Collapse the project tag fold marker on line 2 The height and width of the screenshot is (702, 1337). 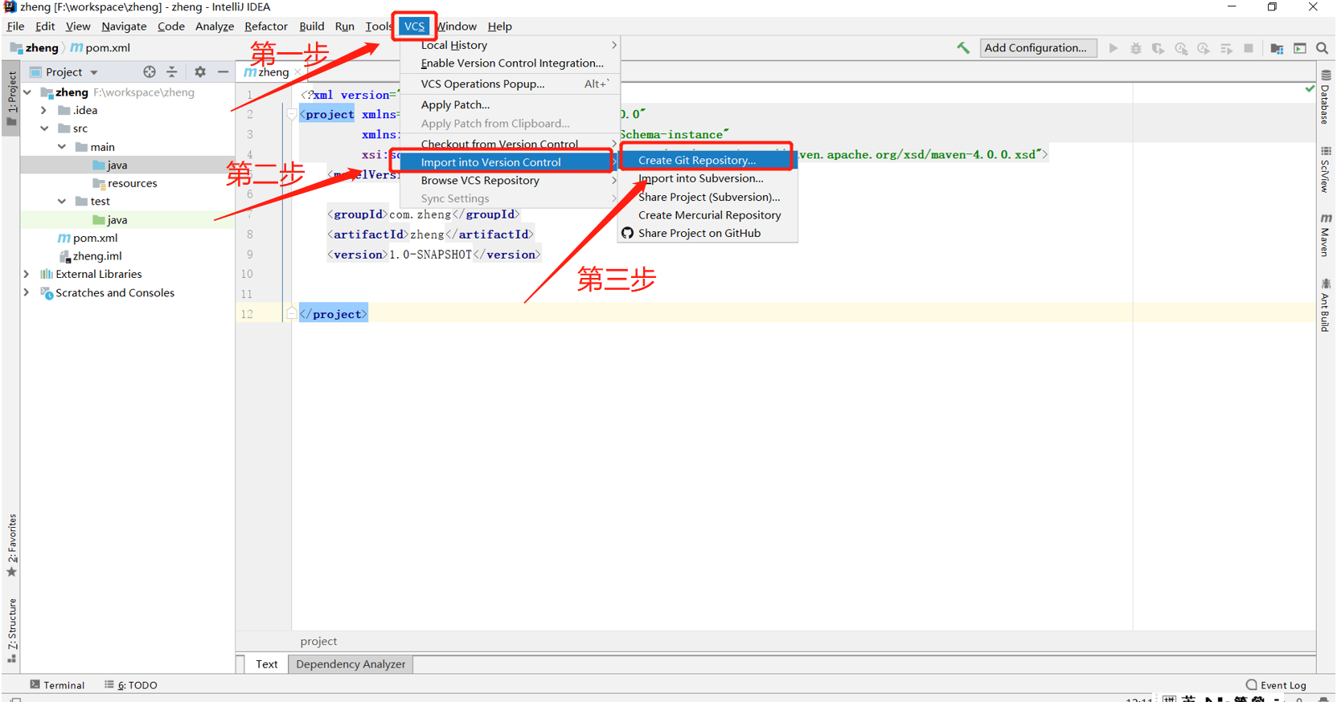[x=292, y=115]
